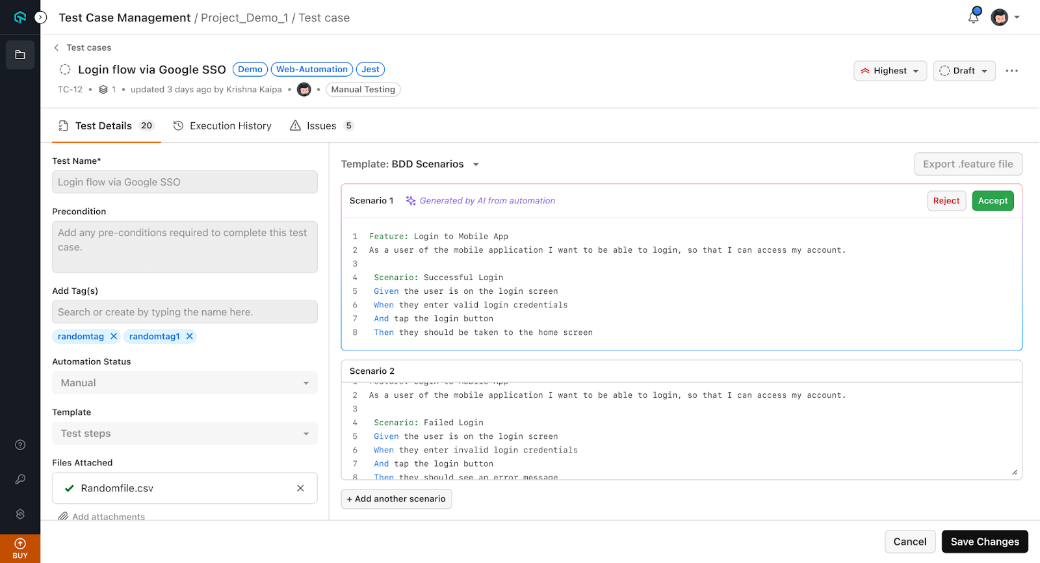Click the Add Tag(s) search field
Viewport: 1040px width, 563px height.
tap(185, 312)
